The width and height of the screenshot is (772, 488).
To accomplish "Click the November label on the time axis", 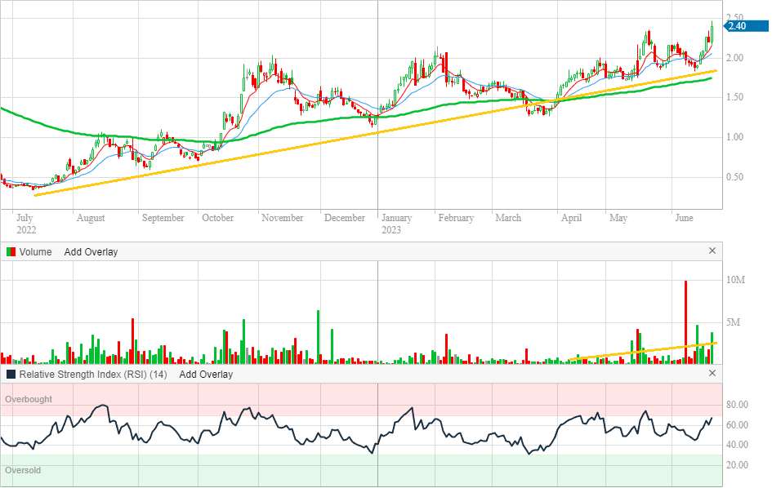I will 283,218.
